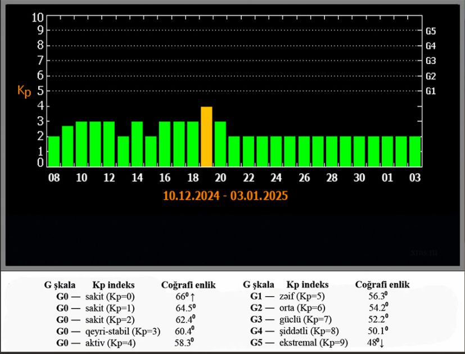465x354 pixels.
Task: Click the G5 scale label
Action: tap(431, 31)
